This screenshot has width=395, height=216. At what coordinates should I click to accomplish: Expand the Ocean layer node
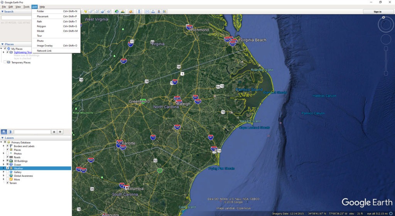[3, 164]
